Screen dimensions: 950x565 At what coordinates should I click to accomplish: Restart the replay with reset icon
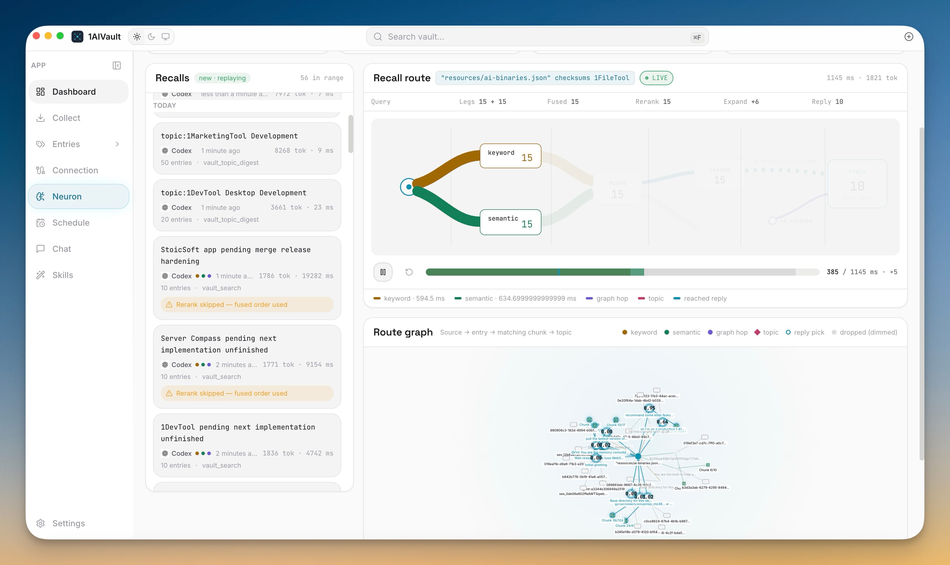pyautogui.click(x=409, y=272)
